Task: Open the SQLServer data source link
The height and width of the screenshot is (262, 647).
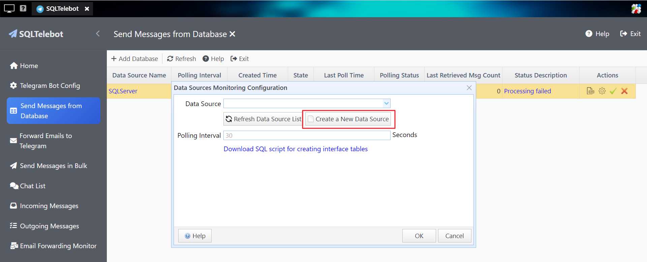Action: (123, 91)
